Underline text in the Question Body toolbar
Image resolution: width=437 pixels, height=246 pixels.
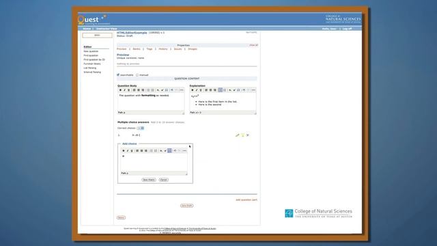(129, 90)
